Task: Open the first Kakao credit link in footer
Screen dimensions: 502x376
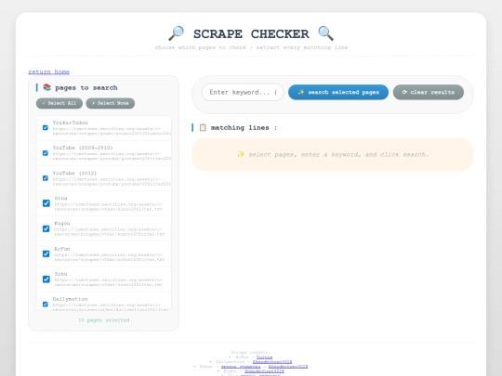Action: click(241, 367)
